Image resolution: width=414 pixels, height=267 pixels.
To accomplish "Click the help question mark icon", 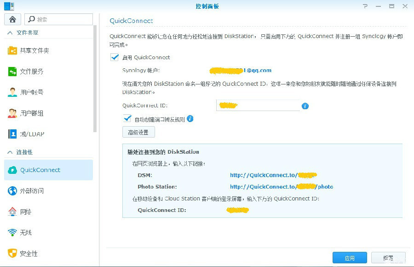I will click(365, 6).
